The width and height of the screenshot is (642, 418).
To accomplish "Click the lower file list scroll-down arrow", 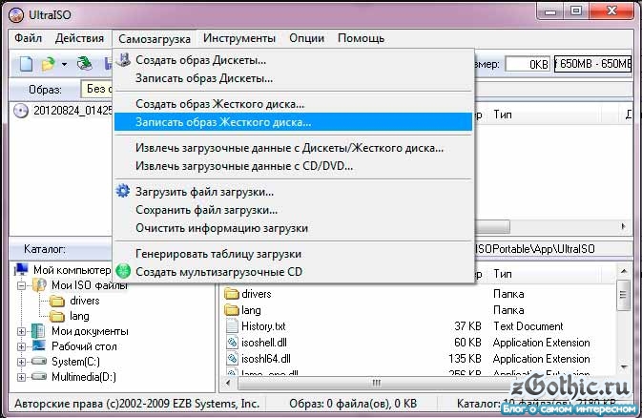I will (x=623, y=366).
